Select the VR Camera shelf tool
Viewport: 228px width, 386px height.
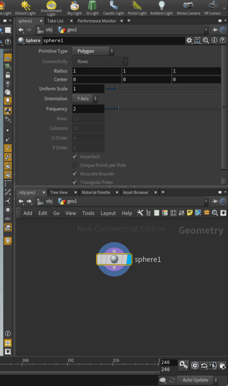pos(213,8)
